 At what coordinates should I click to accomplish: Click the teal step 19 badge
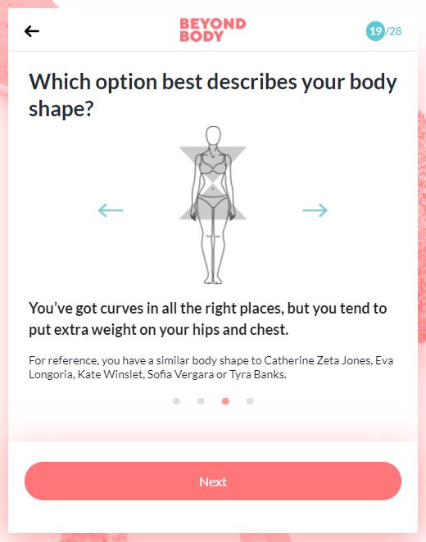(375, 31)
